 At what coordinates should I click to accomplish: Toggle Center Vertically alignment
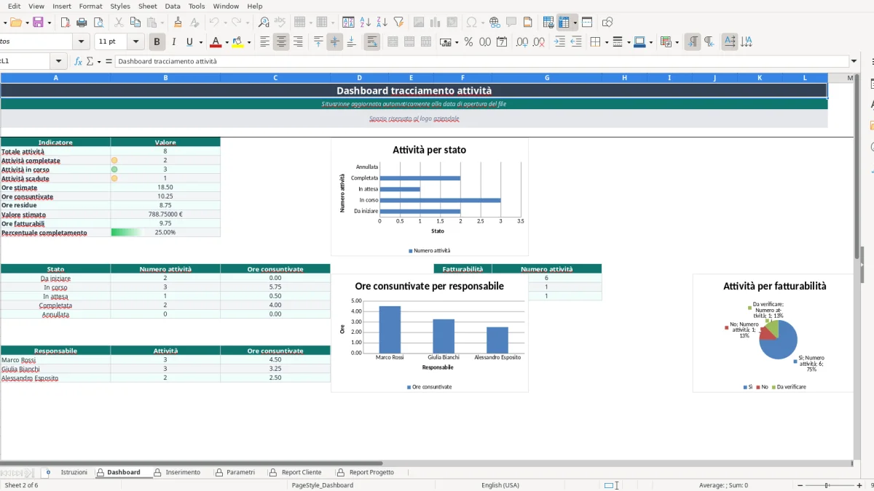pyautogui.click(x=335, y=42)
